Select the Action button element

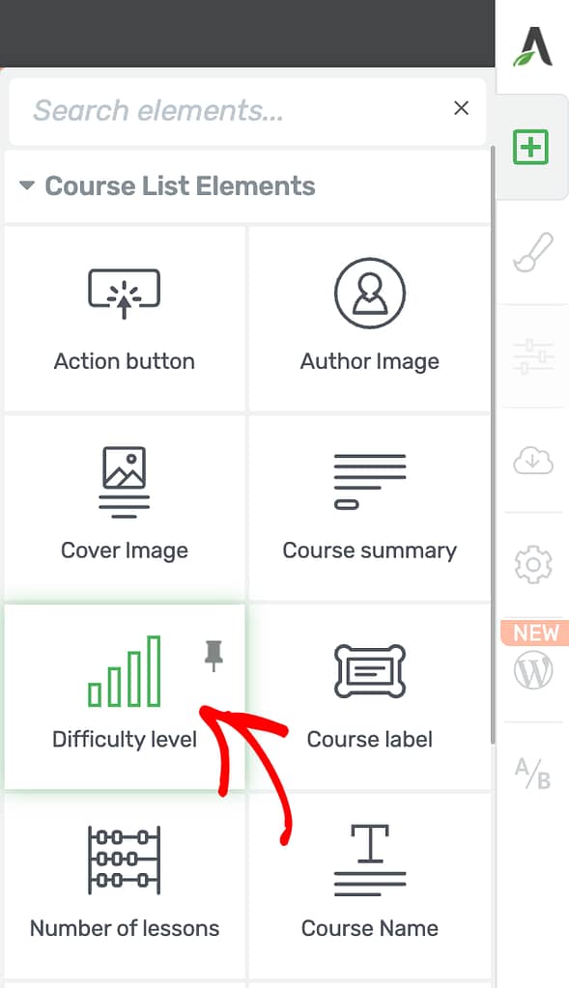click(124, 319)
